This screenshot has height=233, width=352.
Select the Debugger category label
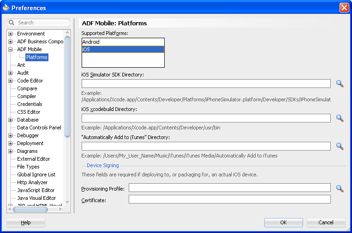point(28,135)
